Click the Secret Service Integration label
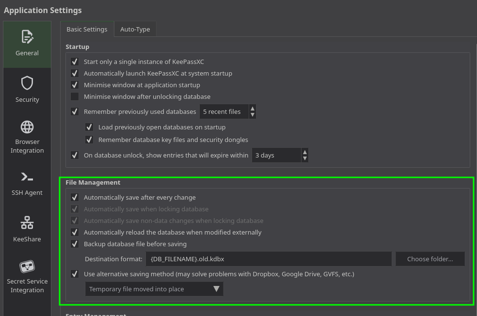This screenshot has height=316, width=477. (27, 285)
